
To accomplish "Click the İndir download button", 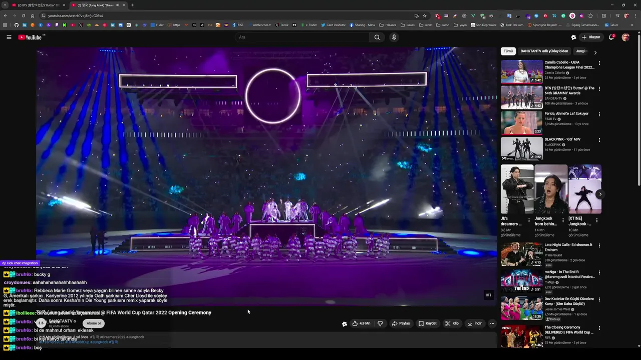I will click(x=475, y=323).
